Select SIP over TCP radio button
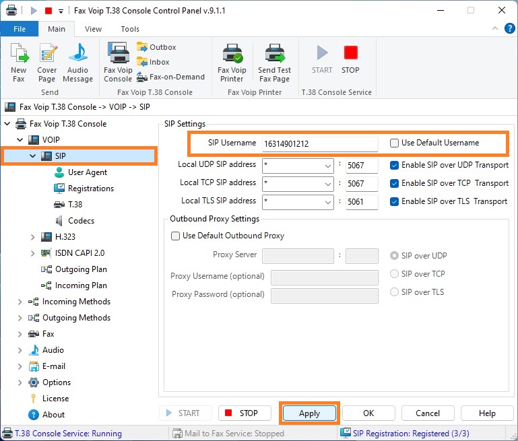The height and width of the screenshot is (441, 518). click(394, 274)
